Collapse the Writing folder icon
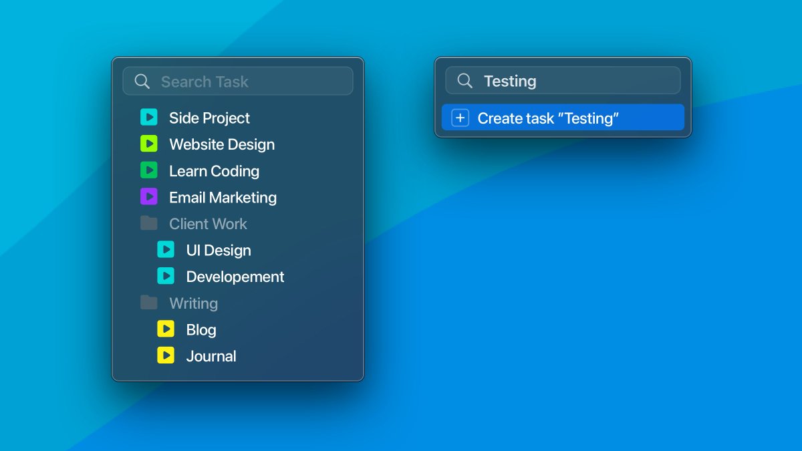The height and width of the screenshot is (451, 802). point(148,303)
